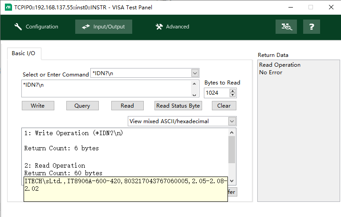
Task: Click the Read button
Action: point(127,106)
